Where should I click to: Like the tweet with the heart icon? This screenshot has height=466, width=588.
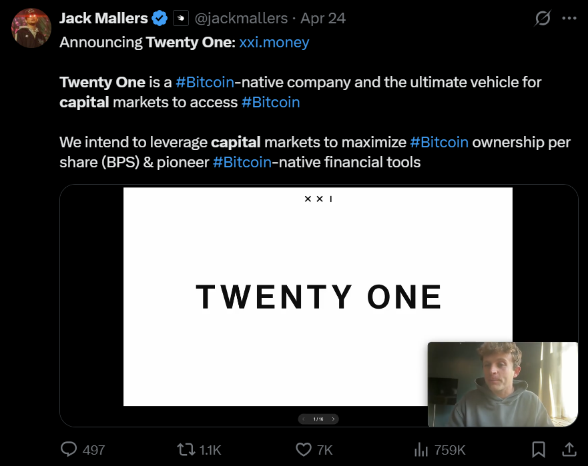304,449
